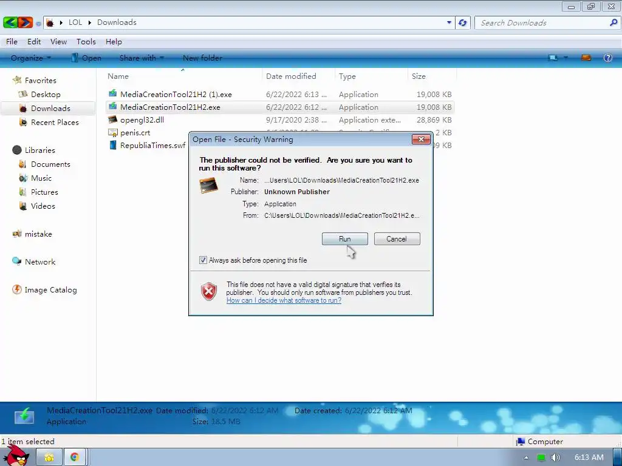Click the Show desktop button
The image size is (622, 466).
617,458
